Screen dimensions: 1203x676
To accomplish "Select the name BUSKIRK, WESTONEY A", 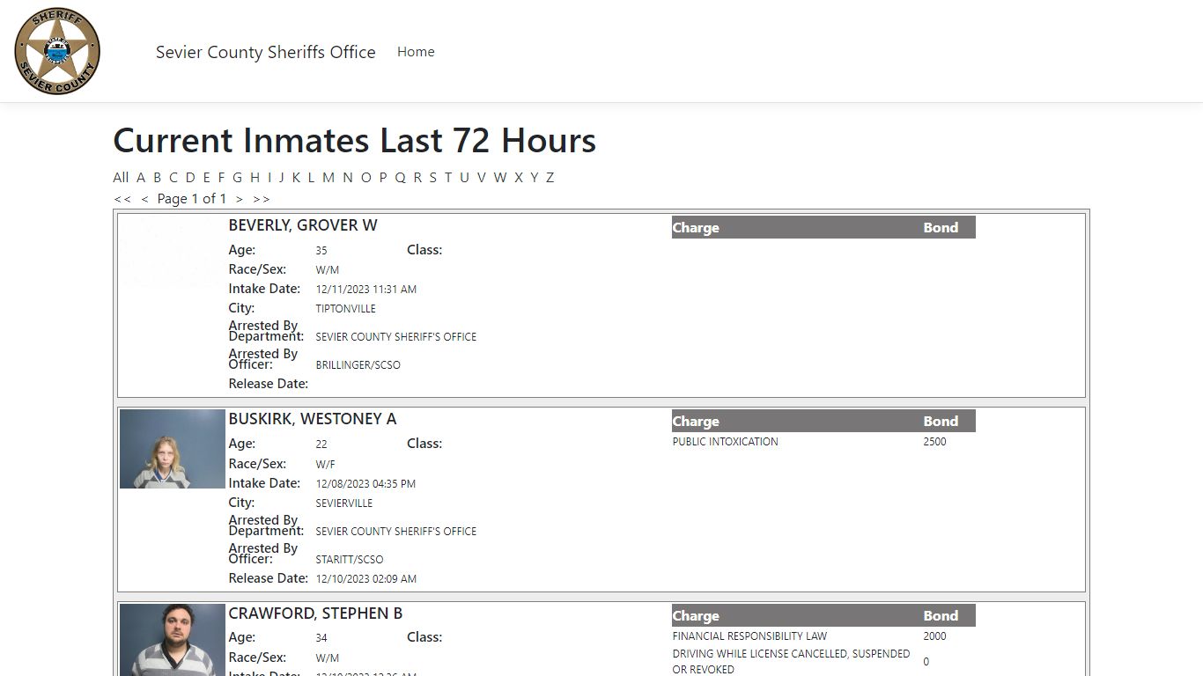I will tap(313, 419).
